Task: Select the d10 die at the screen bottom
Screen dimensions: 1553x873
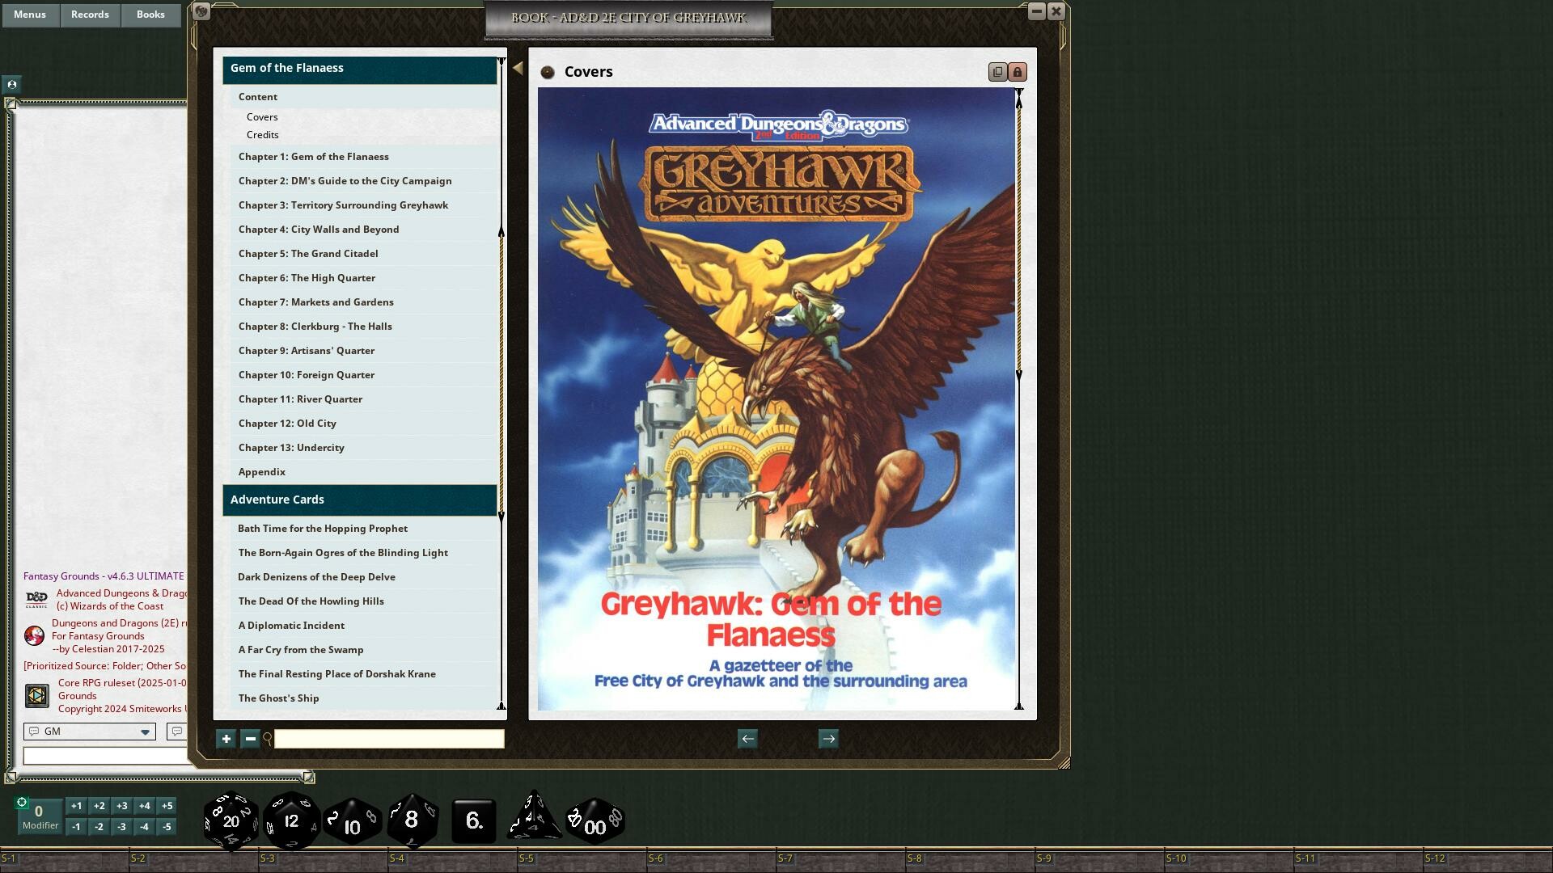Action: point(351,824)
